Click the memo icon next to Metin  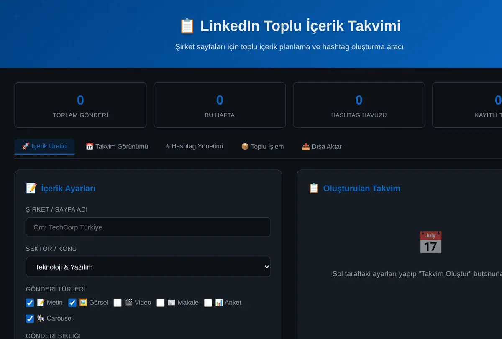tap(41, 302)
